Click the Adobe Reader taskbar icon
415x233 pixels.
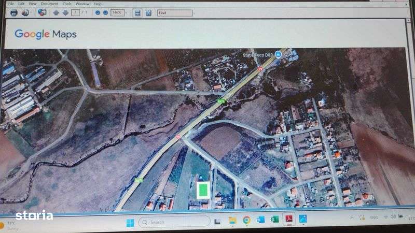pyautogui.click(x=289, y=219)
